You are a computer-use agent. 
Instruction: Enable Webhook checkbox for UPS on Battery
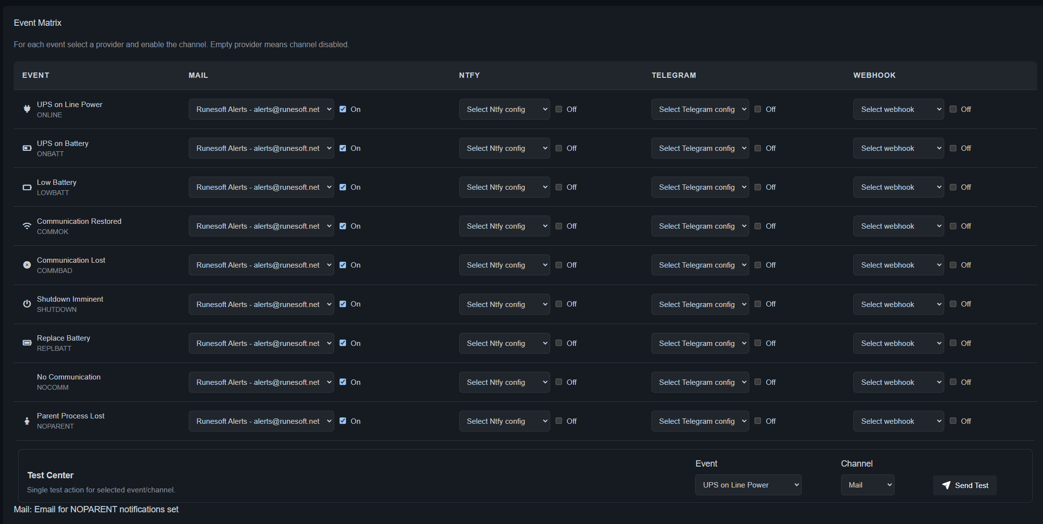click(x=953, y=148)
